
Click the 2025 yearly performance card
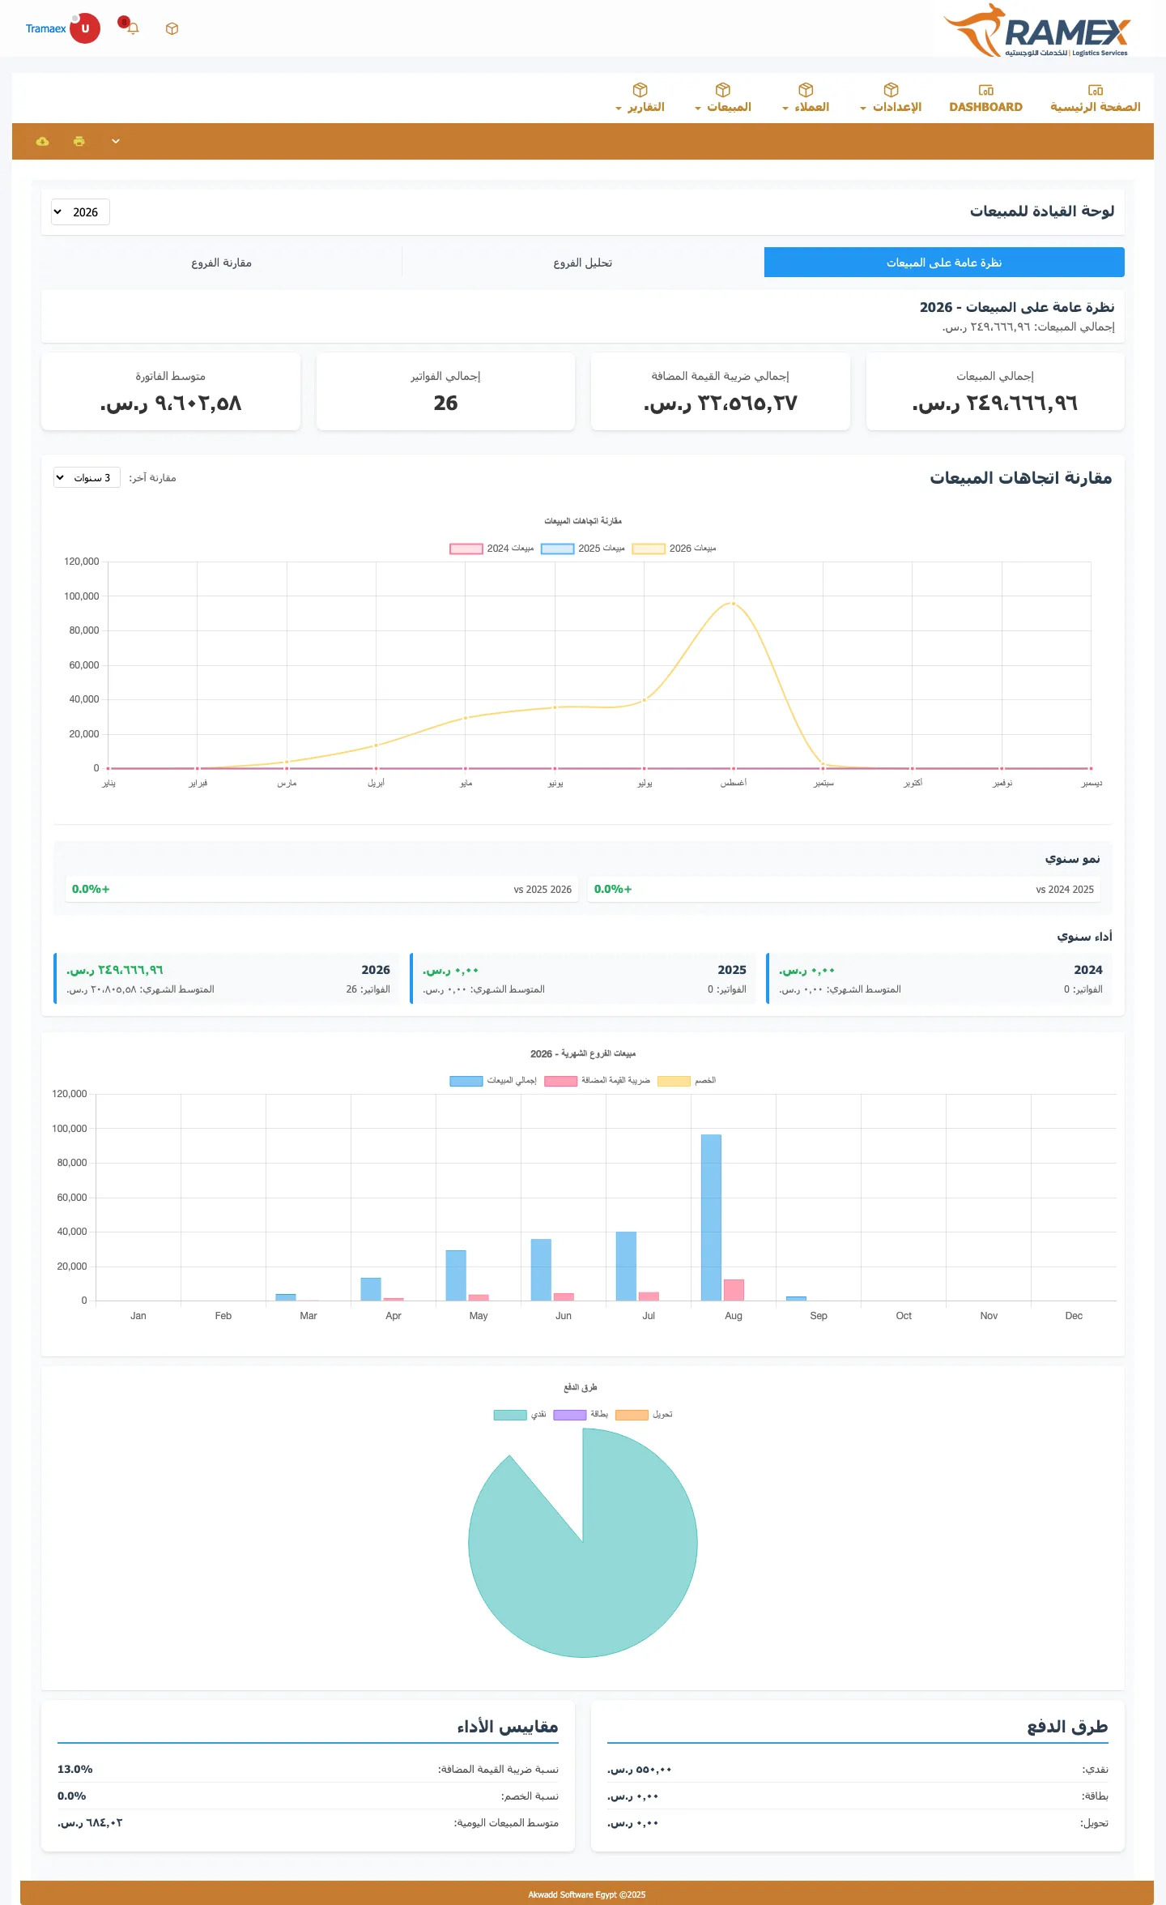pyautogui.click(x=583, y=979)
